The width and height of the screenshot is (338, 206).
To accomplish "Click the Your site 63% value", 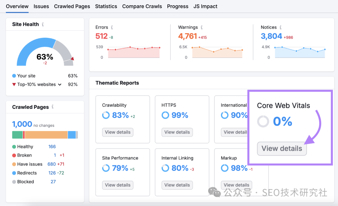I will [73, 76].
